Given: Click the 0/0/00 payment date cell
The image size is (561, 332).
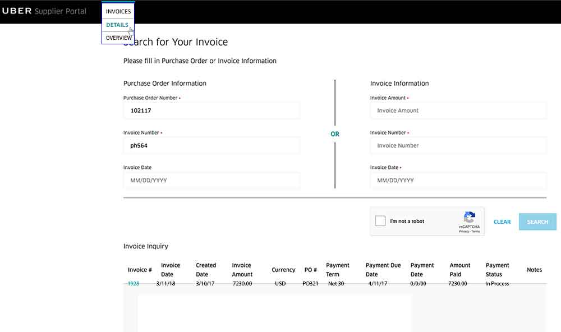Looking at the screenshot, I should click(418, 283).
